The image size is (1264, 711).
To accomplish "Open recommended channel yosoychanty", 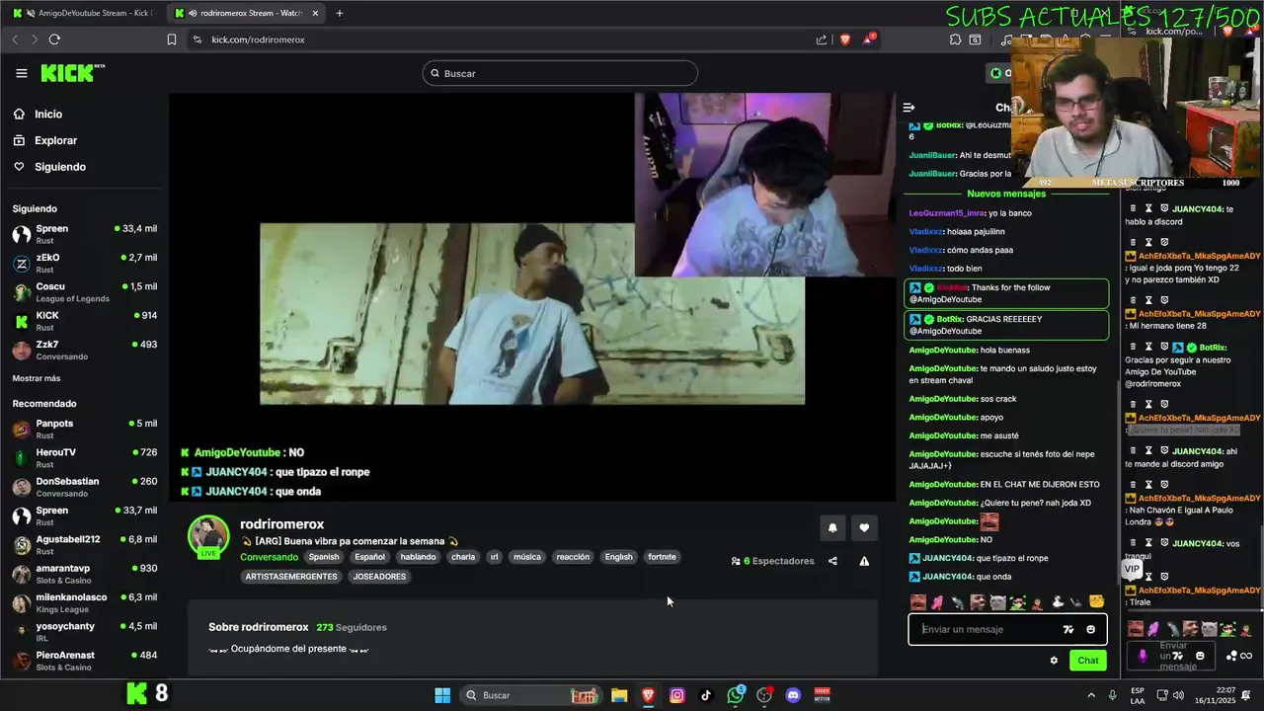I will coord(84,632).
